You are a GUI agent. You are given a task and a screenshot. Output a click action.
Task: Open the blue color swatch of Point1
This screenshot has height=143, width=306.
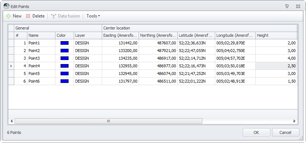pos(65,43)
